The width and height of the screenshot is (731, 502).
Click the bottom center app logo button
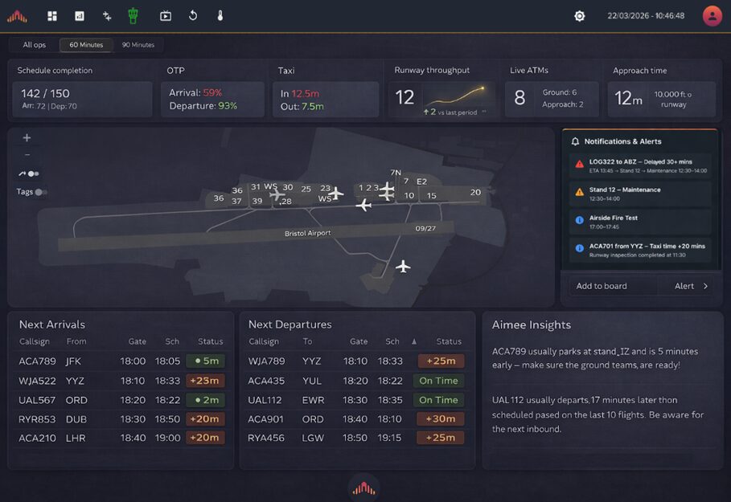pos(363,488)
